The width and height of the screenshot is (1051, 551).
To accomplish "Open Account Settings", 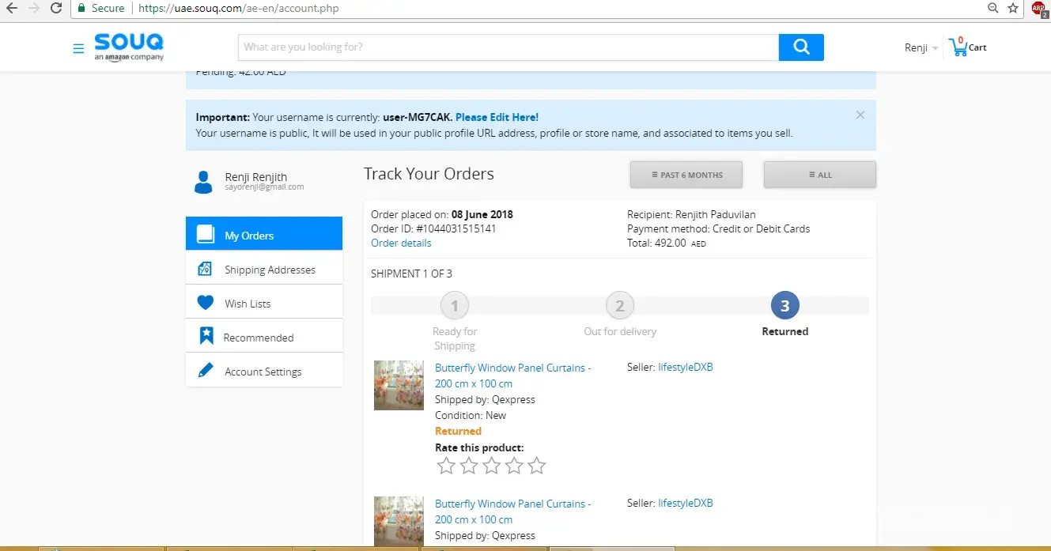I will [x=264, y=371].
